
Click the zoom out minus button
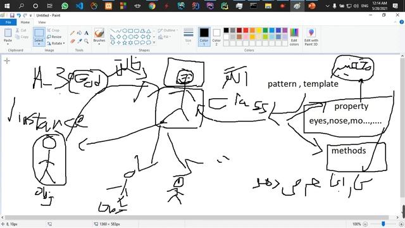point(365,224)
